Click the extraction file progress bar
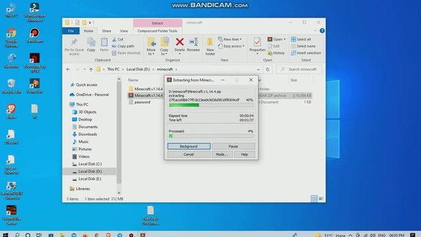 211,105
